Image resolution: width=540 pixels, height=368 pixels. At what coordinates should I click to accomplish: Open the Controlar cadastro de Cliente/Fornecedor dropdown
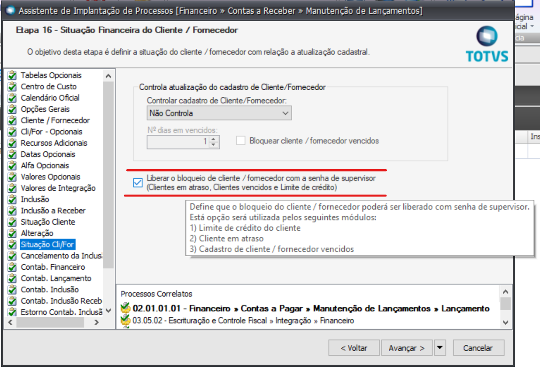[x=219, y=113]
